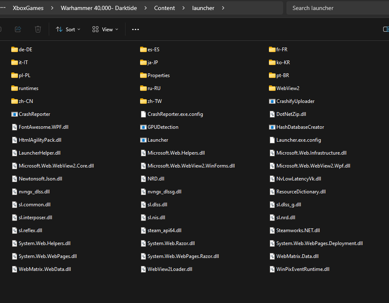Go to XboxGames in address bar
The height and width of the screenshot is (303, 389).
click(28, 8)
